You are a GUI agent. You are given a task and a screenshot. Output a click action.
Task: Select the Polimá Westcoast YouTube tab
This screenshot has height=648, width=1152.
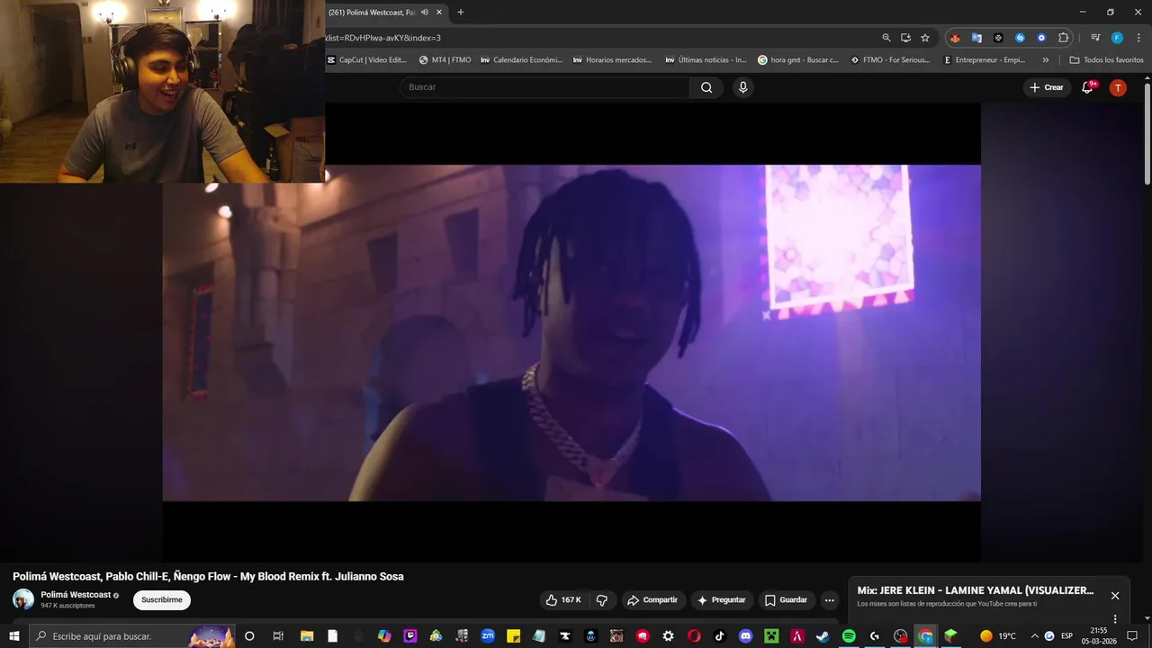pos(371,13)
